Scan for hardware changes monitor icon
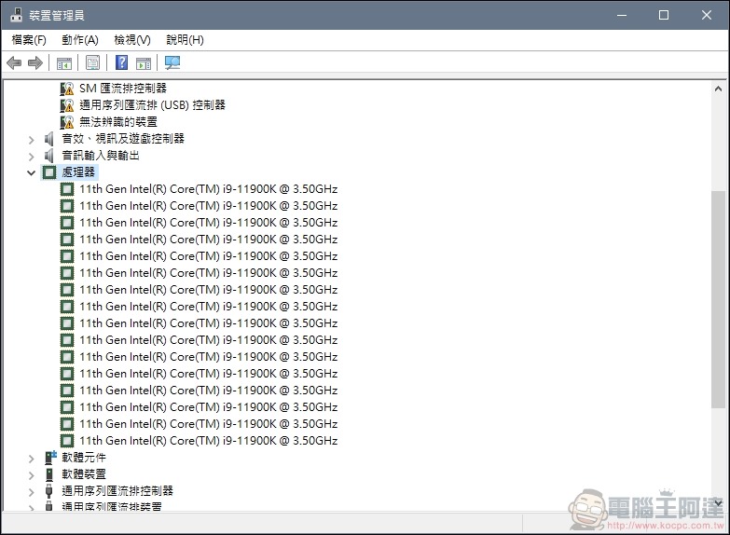The width and height of the screenshot is (730, 535). click(172, 62)
